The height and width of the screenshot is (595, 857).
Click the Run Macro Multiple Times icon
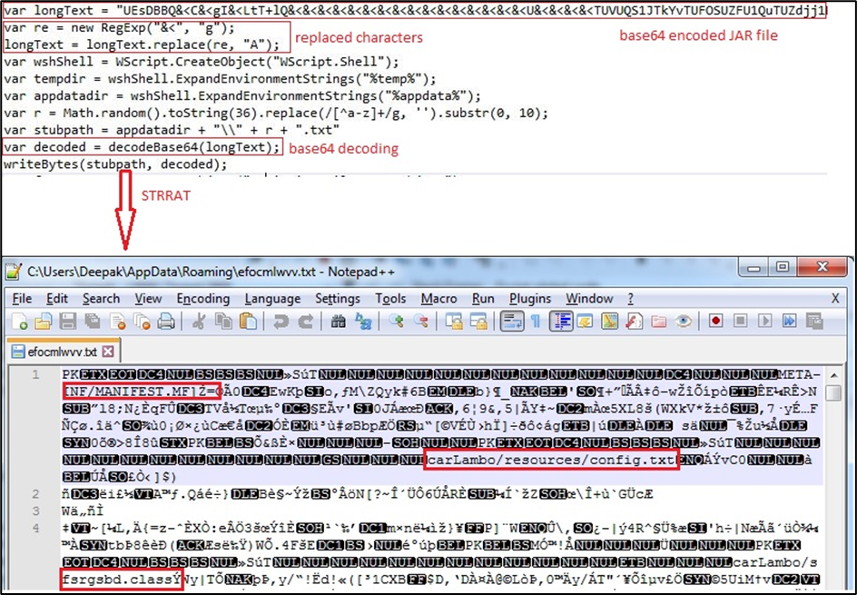click(789, 321)
